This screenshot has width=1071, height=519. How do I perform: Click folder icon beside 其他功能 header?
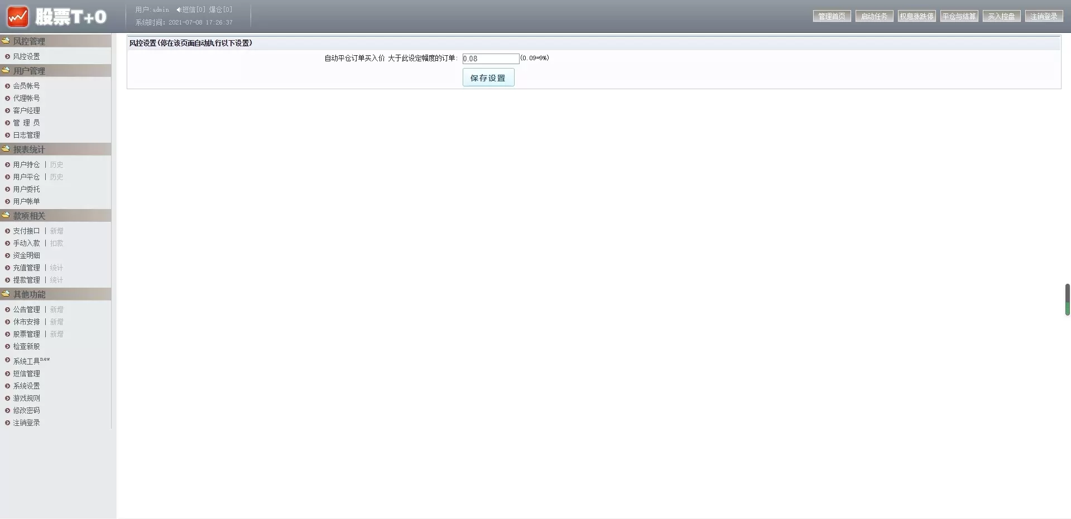(x=6, y=294)
